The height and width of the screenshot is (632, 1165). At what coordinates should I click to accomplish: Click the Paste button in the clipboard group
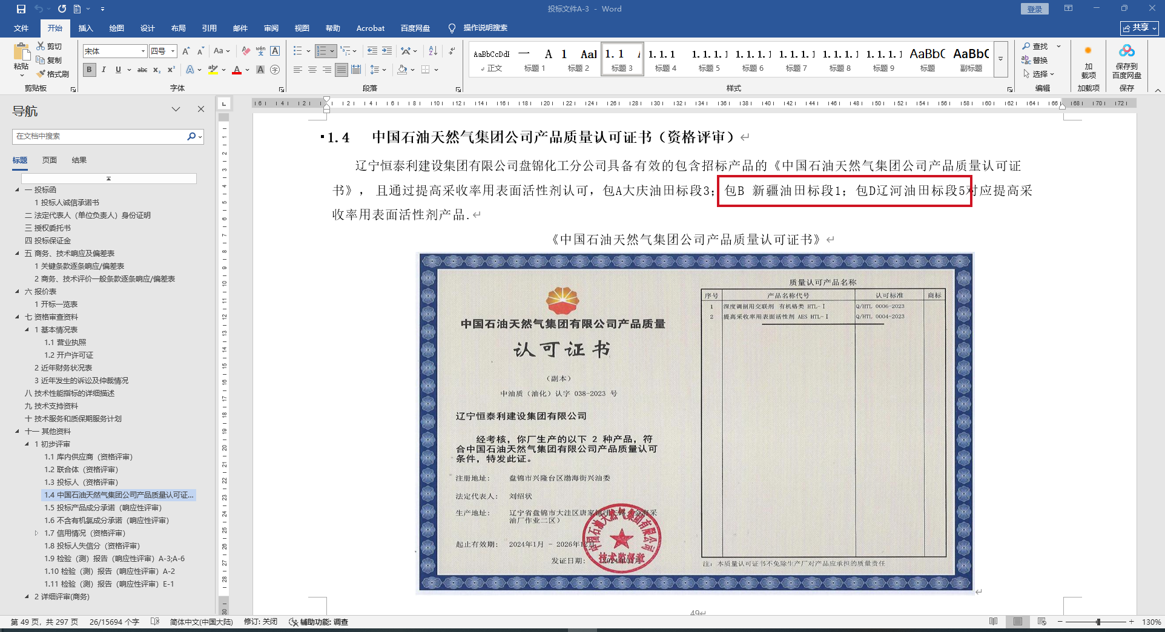(21, 59)
